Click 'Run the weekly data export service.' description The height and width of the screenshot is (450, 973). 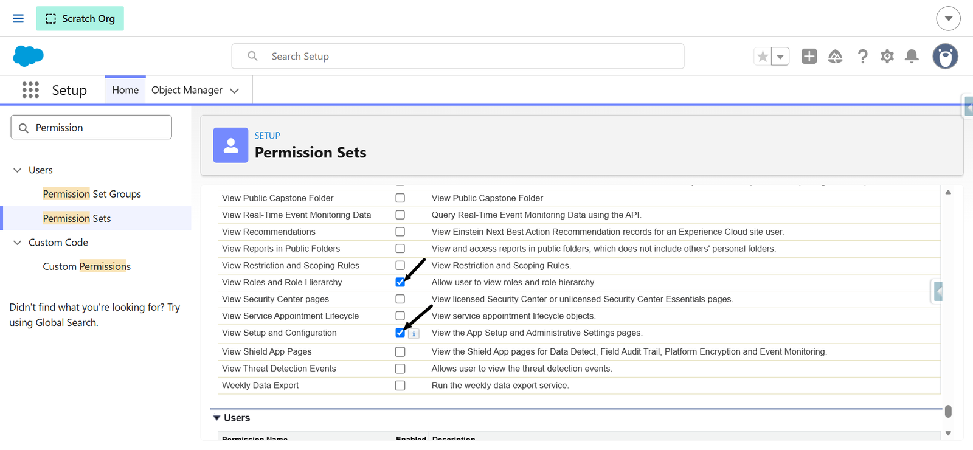[x=500, y=386]
